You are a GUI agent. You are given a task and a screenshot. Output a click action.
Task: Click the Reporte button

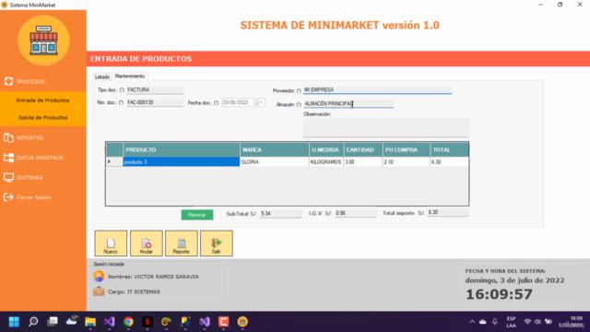click(x=181, y=243)
